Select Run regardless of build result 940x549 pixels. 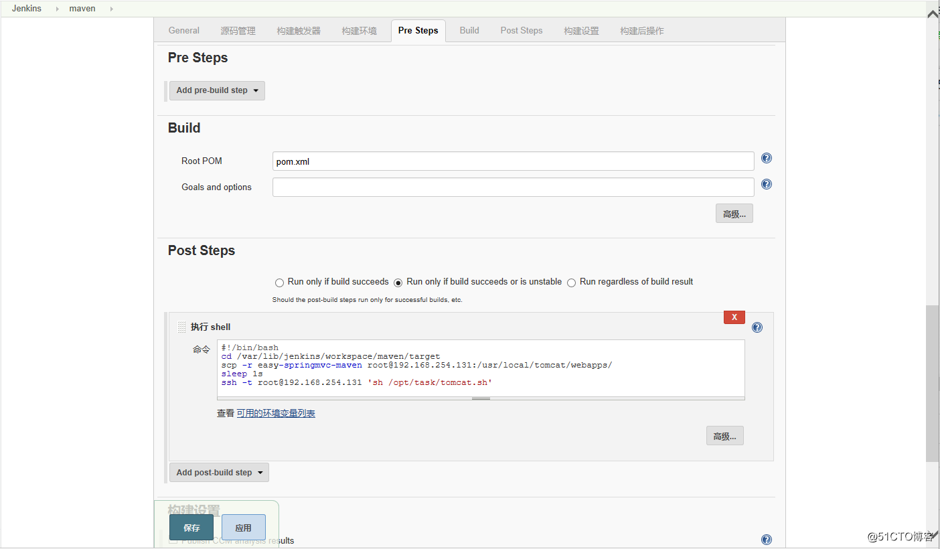(571, 283)
